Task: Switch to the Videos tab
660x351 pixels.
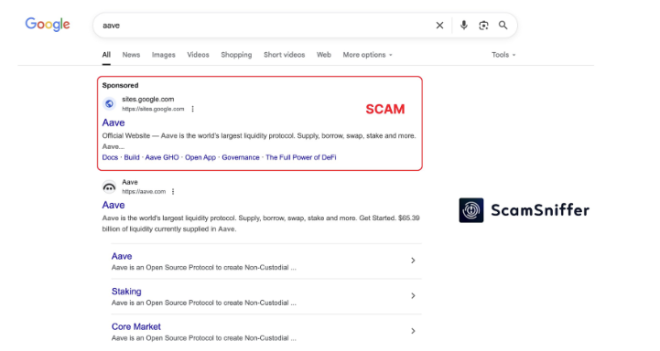Action: [198, 55]
